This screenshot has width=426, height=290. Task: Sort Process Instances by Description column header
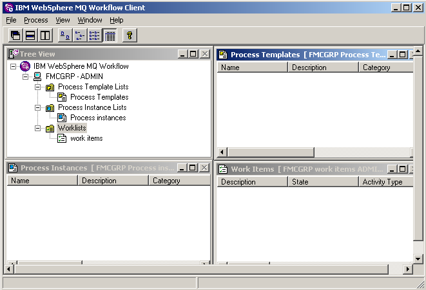113,181
